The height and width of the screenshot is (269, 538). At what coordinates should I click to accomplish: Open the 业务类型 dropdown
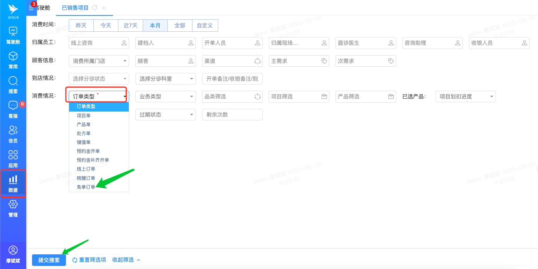coord(165,96)
